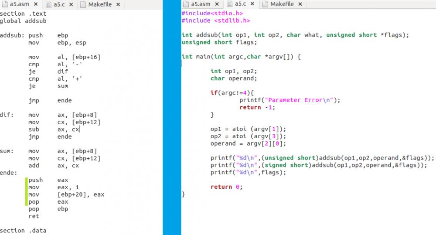The image size is (436, 235).
Task: Close a5.asm tab in left editor
Action: 36,4
